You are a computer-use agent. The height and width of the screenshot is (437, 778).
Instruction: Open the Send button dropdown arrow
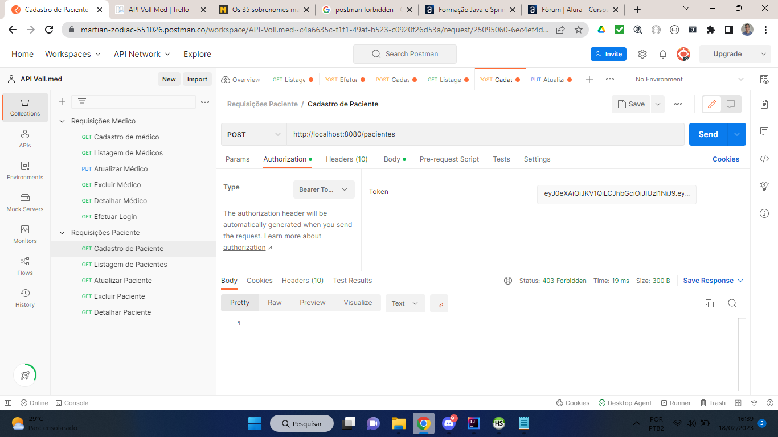737,134
